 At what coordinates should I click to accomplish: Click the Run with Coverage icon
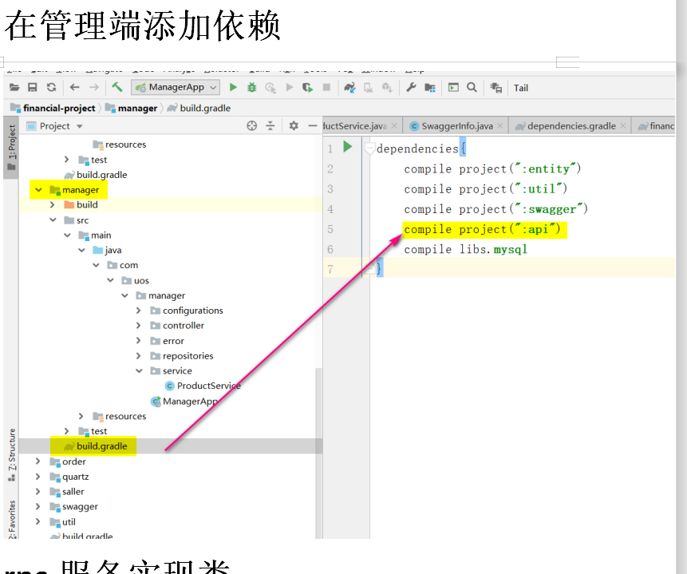272,87
